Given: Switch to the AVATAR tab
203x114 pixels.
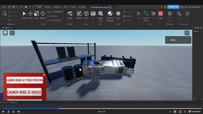Looking at the screenshot, I should tap(57, 7).
